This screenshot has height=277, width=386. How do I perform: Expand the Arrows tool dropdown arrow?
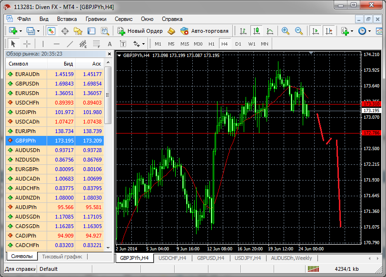(143, 44)
